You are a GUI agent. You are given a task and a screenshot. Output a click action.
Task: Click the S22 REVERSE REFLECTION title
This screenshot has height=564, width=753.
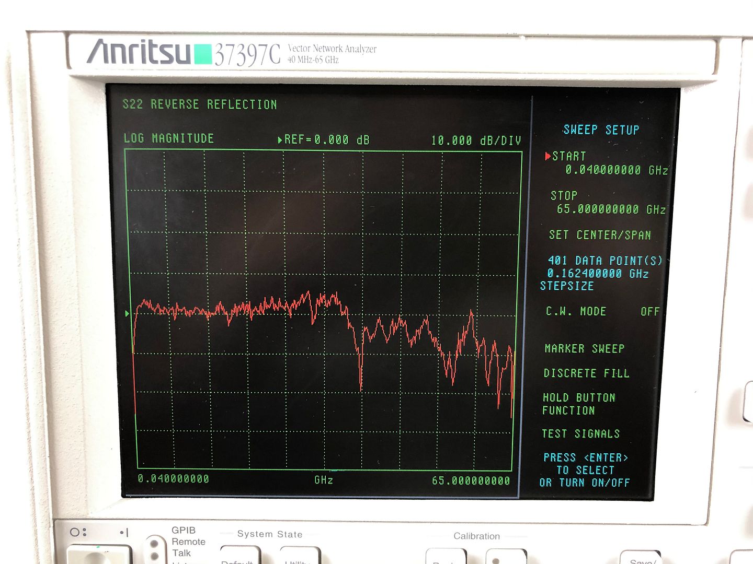(x=199, y=104)
